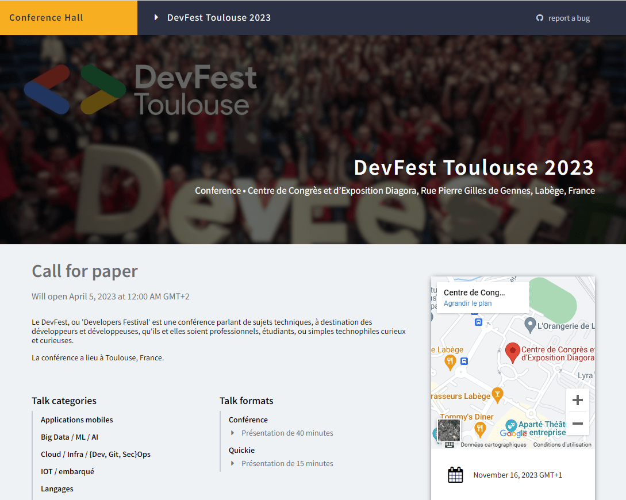Click the bus stop icon near Labège
This screenshot has height=500, width=626.
(x=464, y=361)
